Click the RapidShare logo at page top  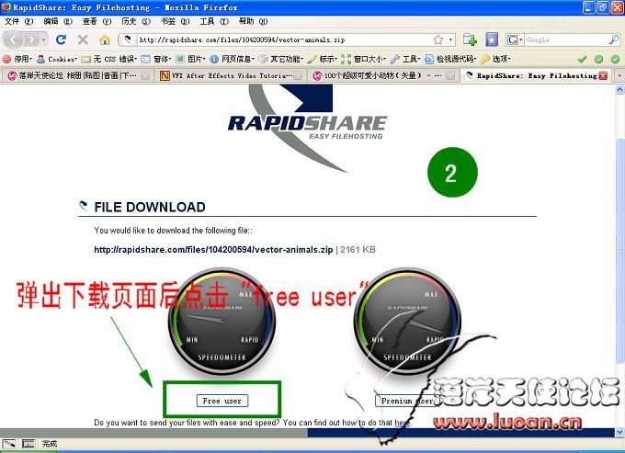pyautogui.click(x=307, y=129)
